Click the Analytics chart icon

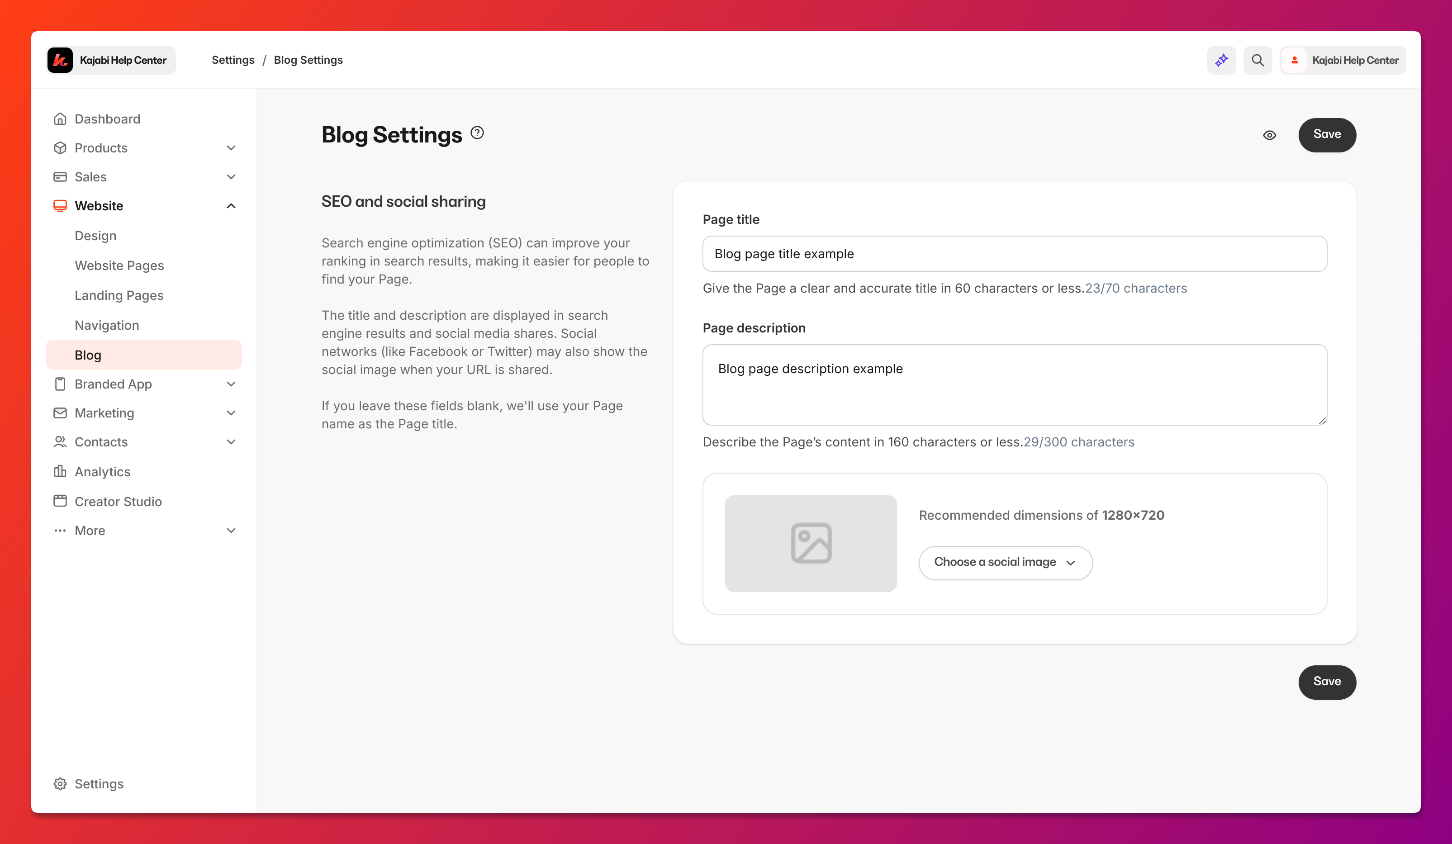click(x=60, y=471)
